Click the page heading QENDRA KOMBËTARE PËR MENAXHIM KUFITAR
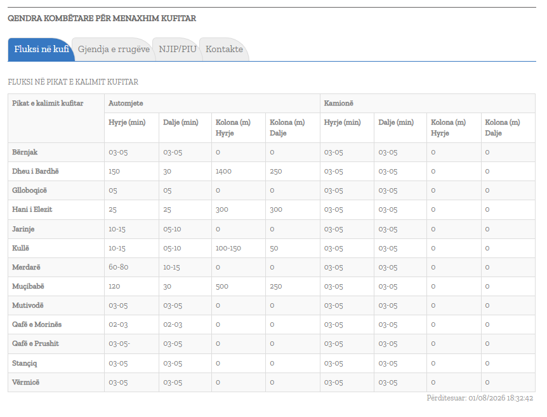547x417 pixels. [102, 18]
